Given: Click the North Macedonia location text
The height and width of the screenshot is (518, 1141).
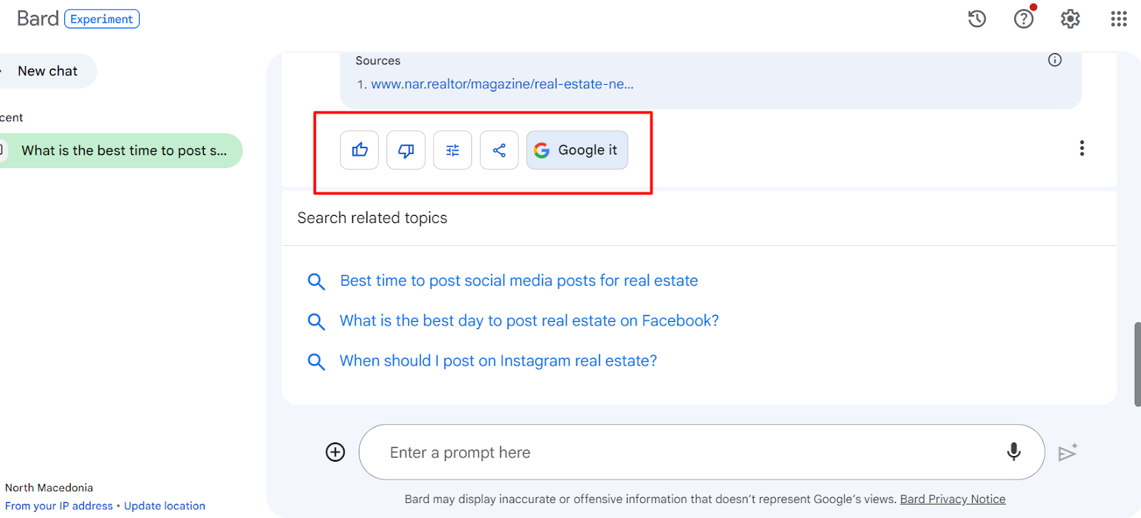Looking at the screenshot, I should point(49,487).
